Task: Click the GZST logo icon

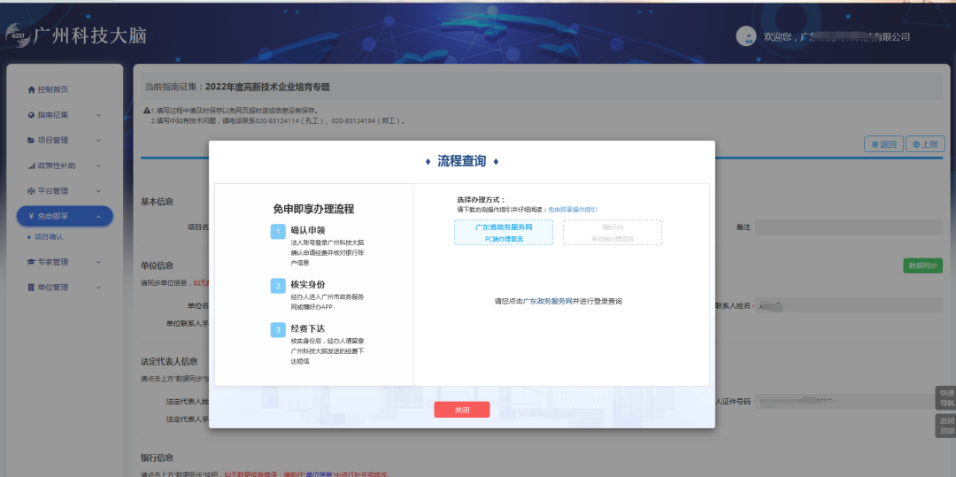Action: (x=17, y=35)
